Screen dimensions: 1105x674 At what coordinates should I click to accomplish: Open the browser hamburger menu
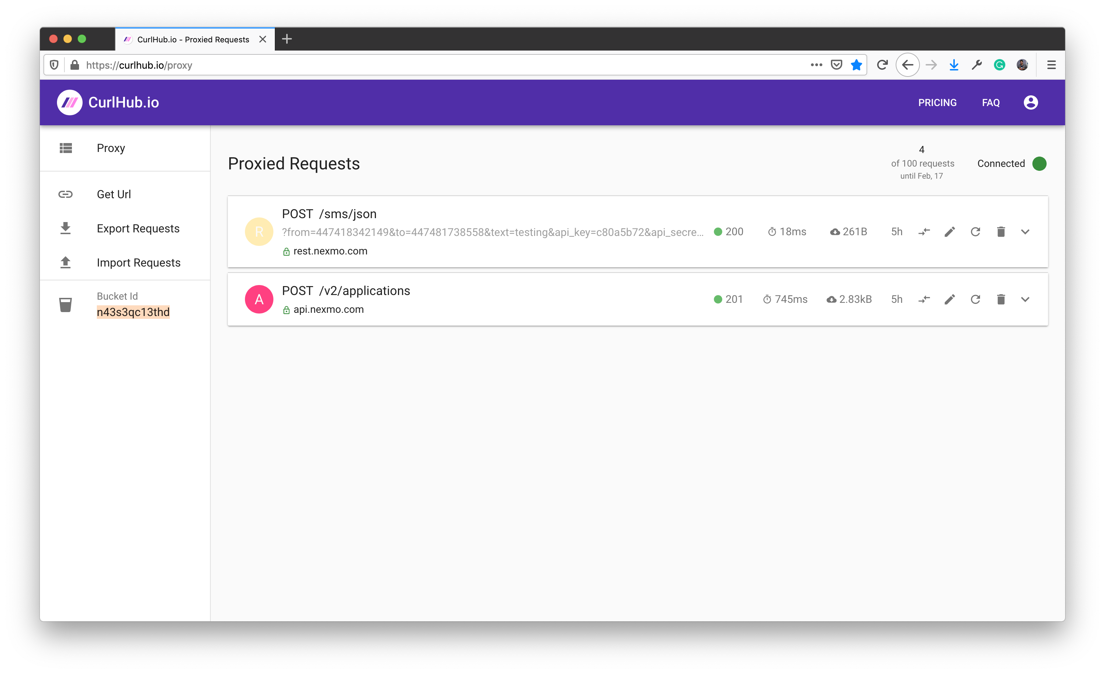point(1051,65)
